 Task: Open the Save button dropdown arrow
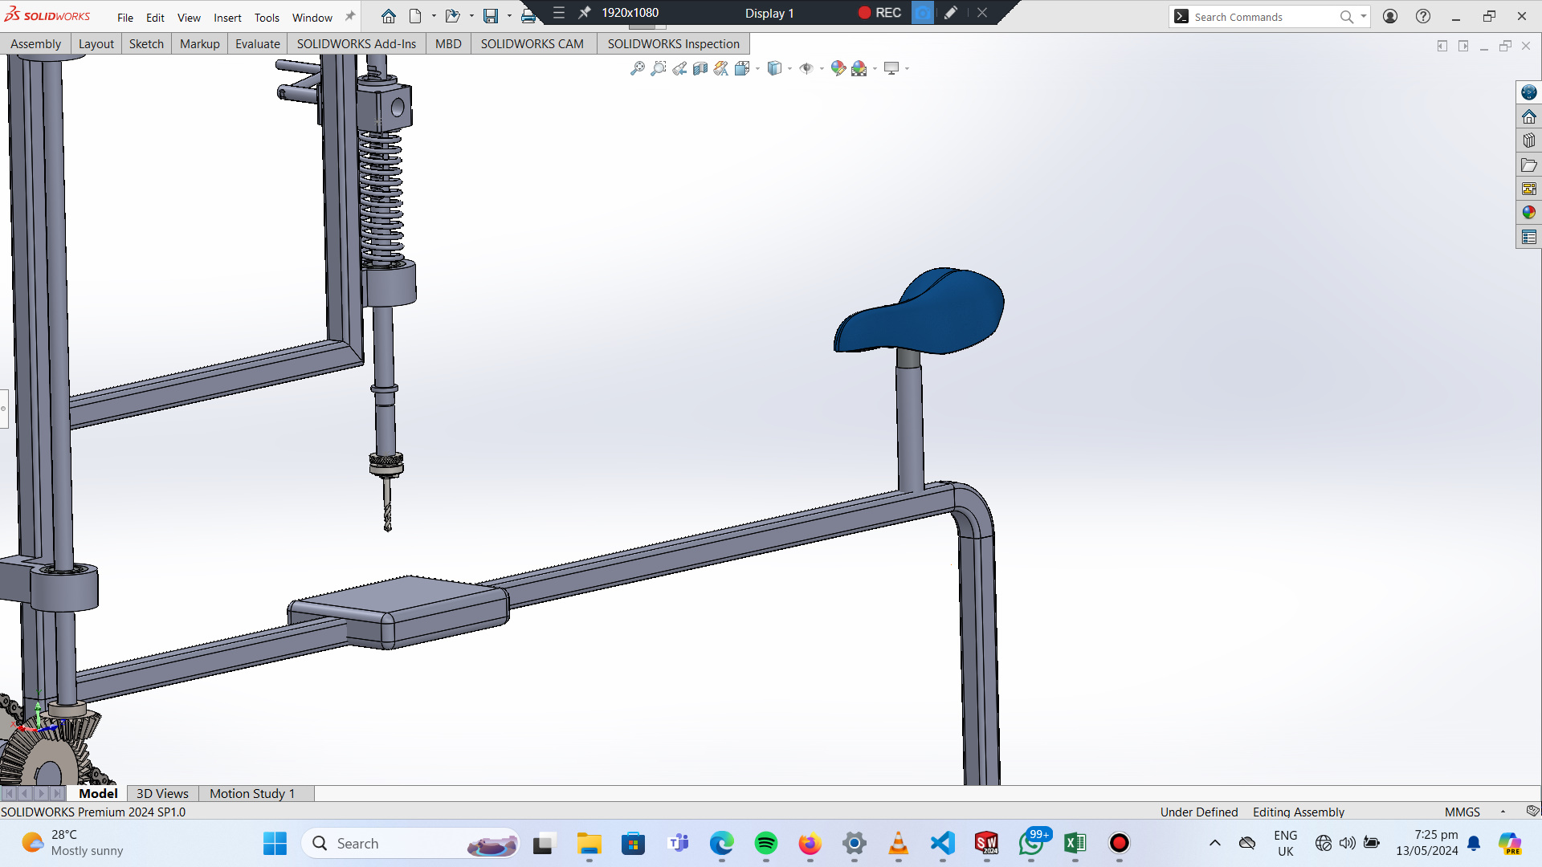509,16
